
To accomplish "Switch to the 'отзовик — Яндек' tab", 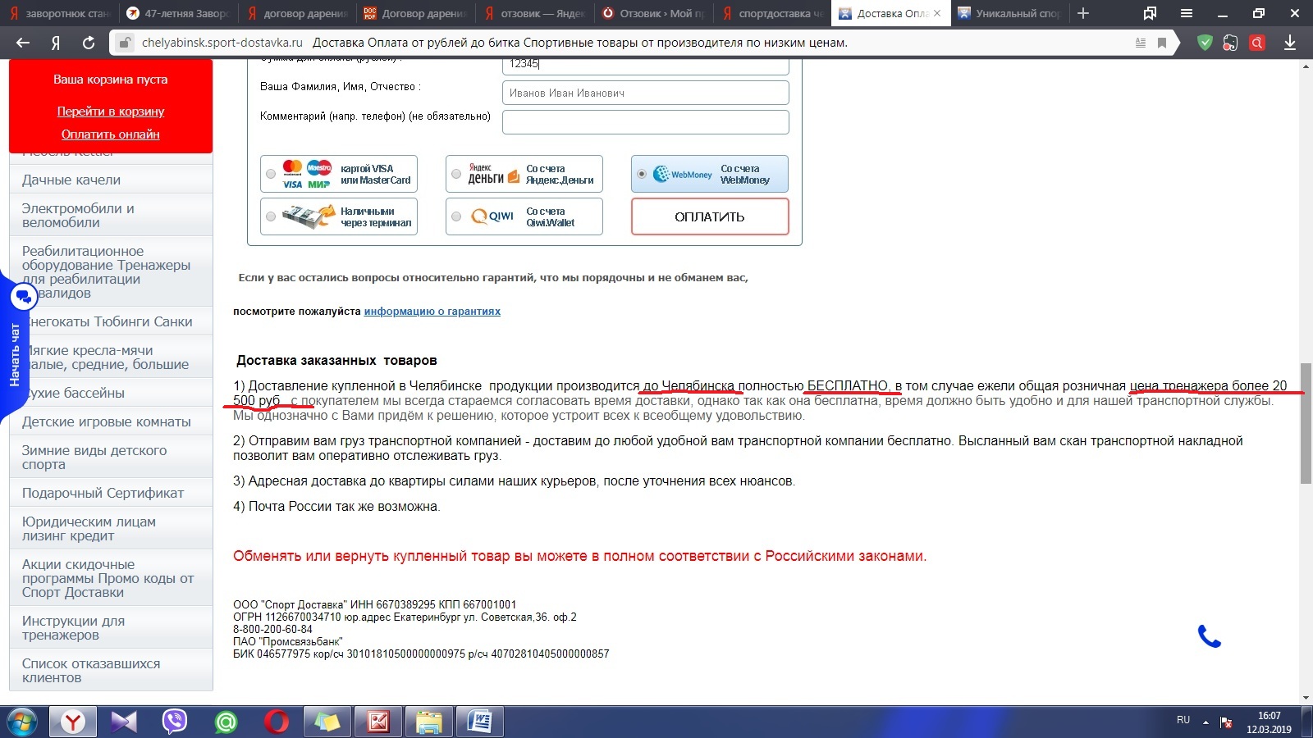I will 534,13.
